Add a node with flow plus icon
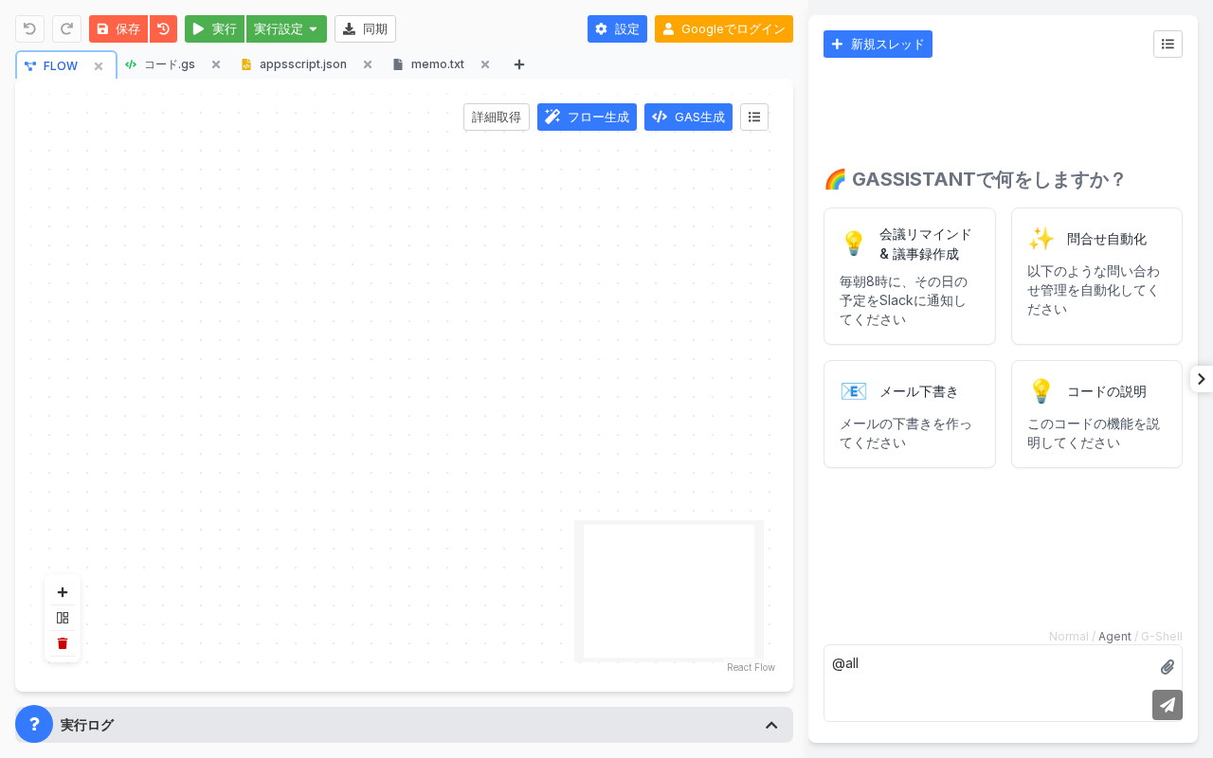The width and height of the screenshot is (1213, 758). 63,592
